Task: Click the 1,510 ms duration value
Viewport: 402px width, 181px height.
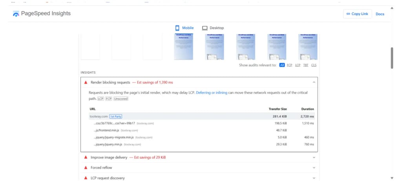Action: tap(308, 123)
